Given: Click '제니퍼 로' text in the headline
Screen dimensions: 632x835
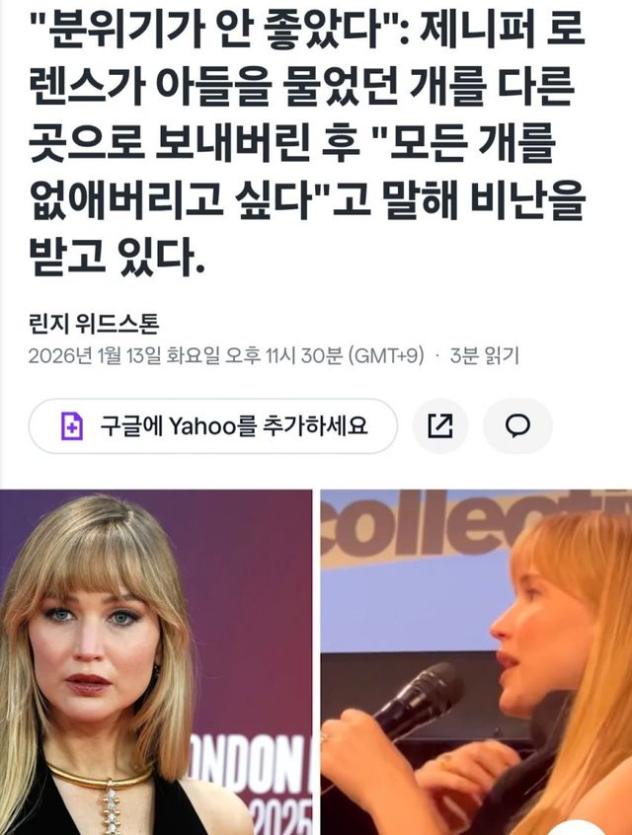Looking at the screenshot, I should tap(502, 29).
